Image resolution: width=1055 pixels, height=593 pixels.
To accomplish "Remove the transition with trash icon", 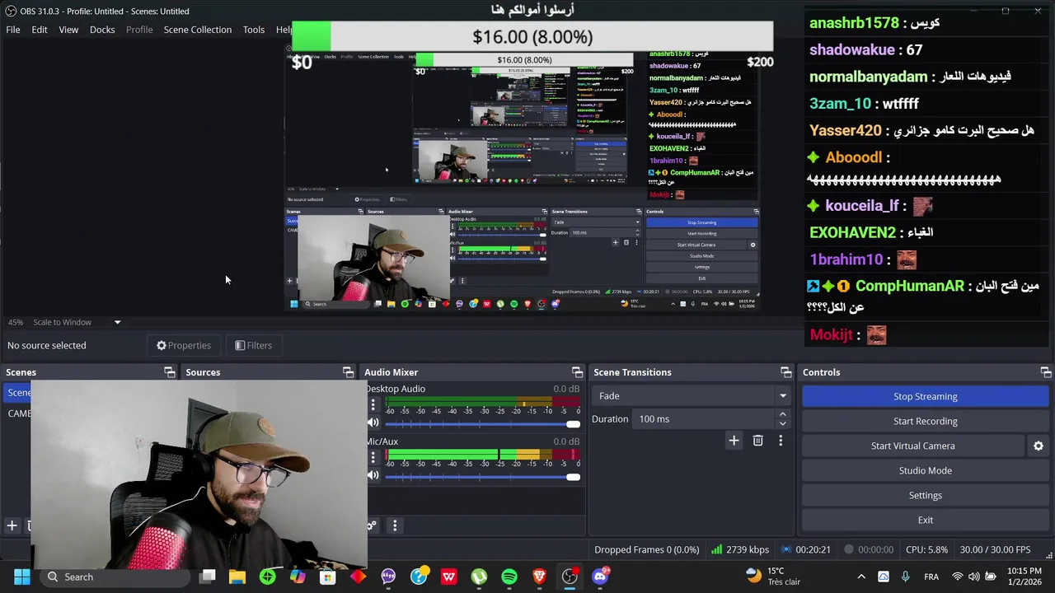I will point(758,441).
